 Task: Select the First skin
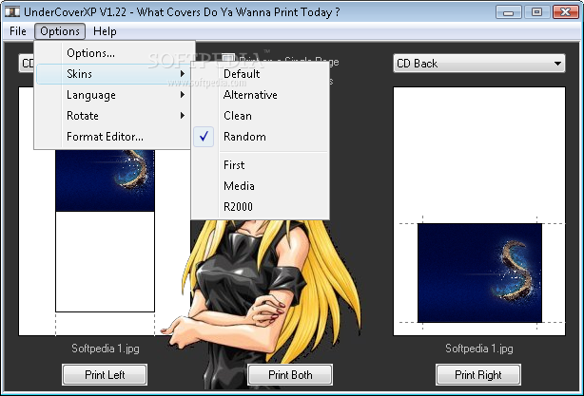(x=261, y=164)
